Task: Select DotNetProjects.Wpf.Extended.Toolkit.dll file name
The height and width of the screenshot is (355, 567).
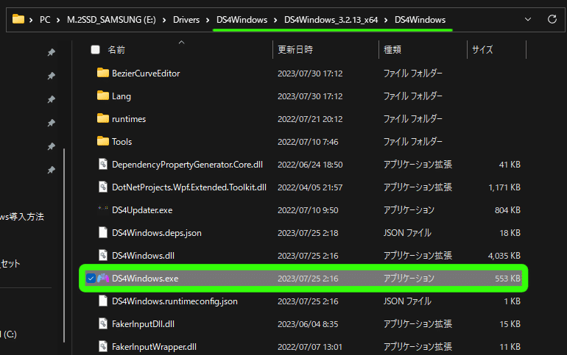Action: [x=189, y=187]
